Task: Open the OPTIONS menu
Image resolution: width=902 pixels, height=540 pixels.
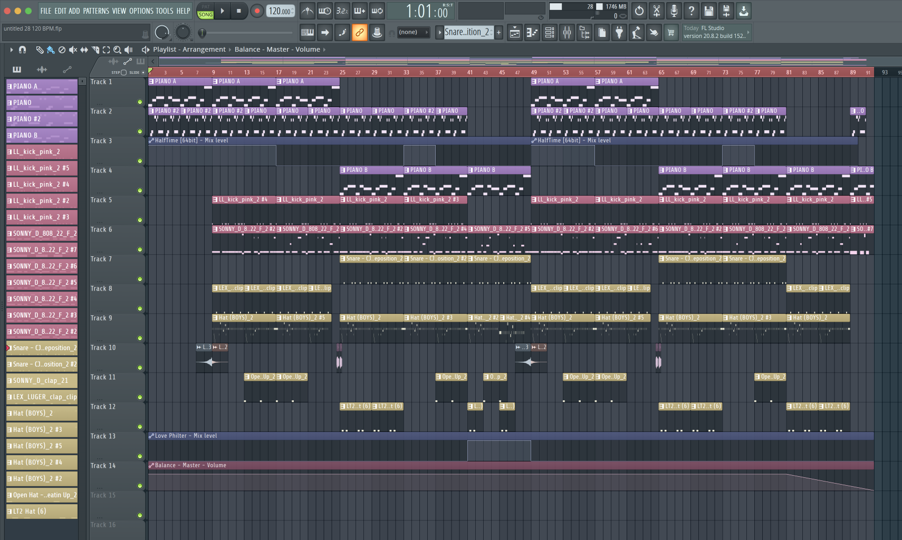Action: [x=141, y=11]
